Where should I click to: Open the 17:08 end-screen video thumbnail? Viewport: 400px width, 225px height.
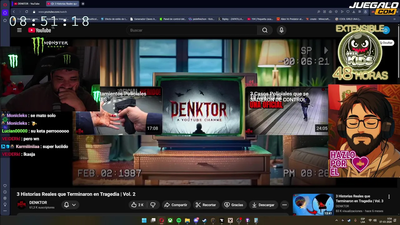tap(119, 111)
